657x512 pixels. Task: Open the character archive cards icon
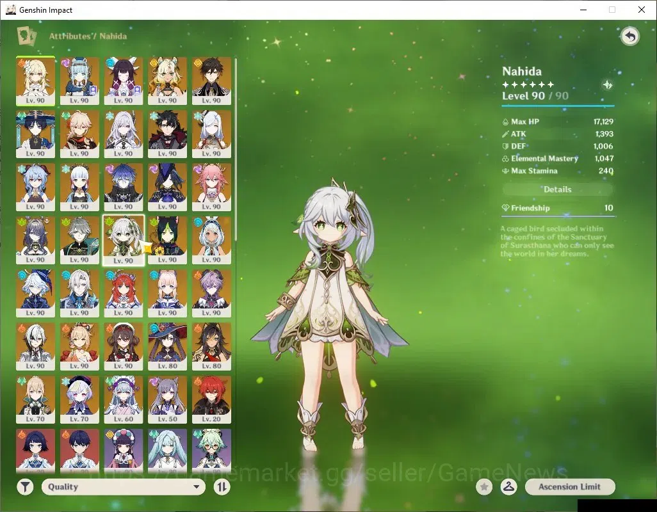coord(27,36)
